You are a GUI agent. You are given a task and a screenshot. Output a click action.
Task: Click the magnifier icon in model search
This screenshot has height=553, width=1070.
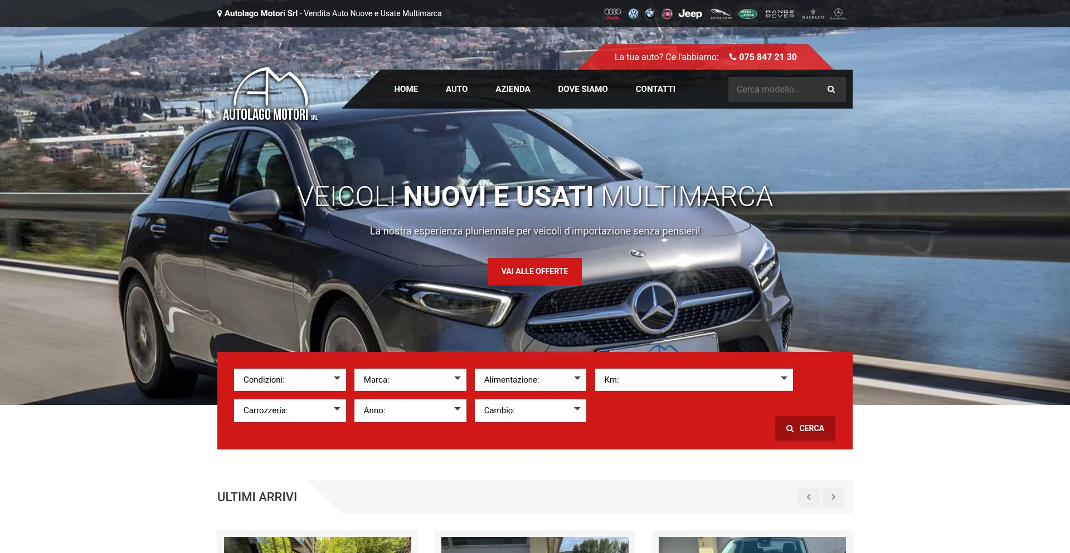coord(831,89)
